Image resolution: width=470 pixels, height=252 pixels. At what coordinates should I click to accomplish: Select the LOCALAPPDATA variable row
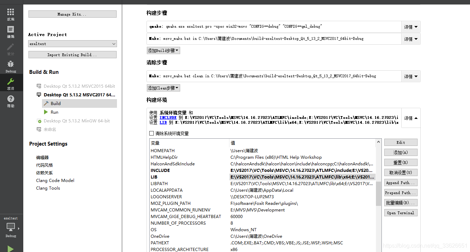[262, 190]
